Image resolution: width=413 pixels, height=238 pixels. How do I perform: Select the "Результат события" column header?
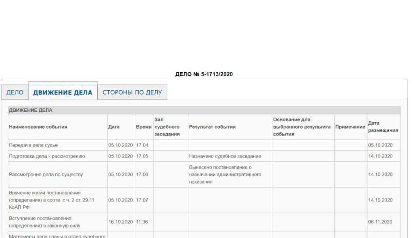point(212,127)
